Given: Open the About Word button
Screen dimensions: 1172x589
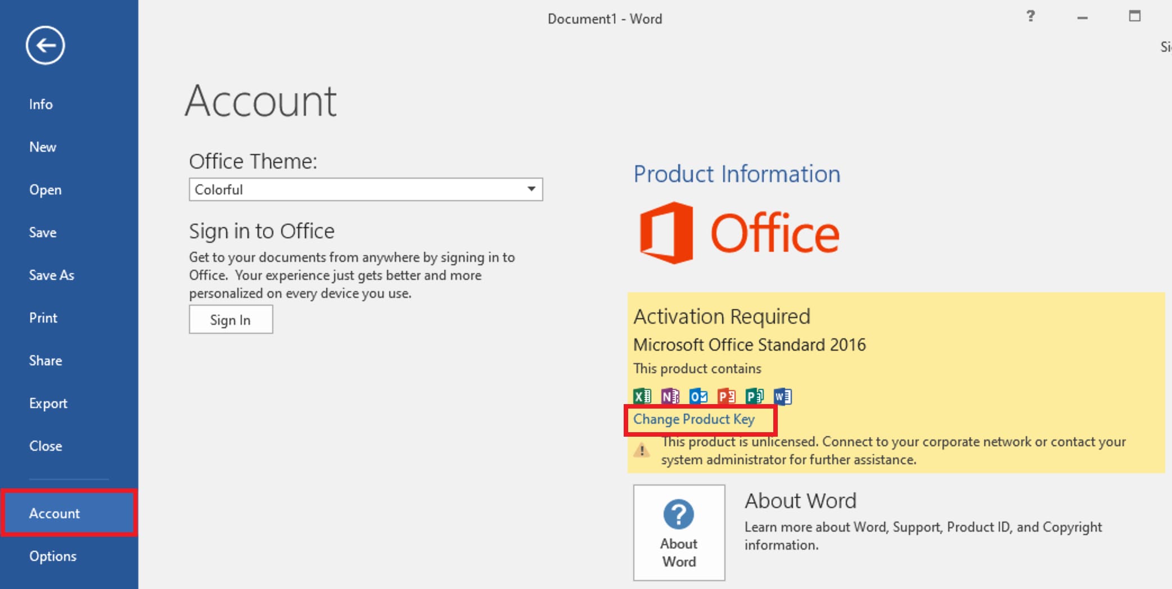Looking at the screenshot, I should click(679, 532).
